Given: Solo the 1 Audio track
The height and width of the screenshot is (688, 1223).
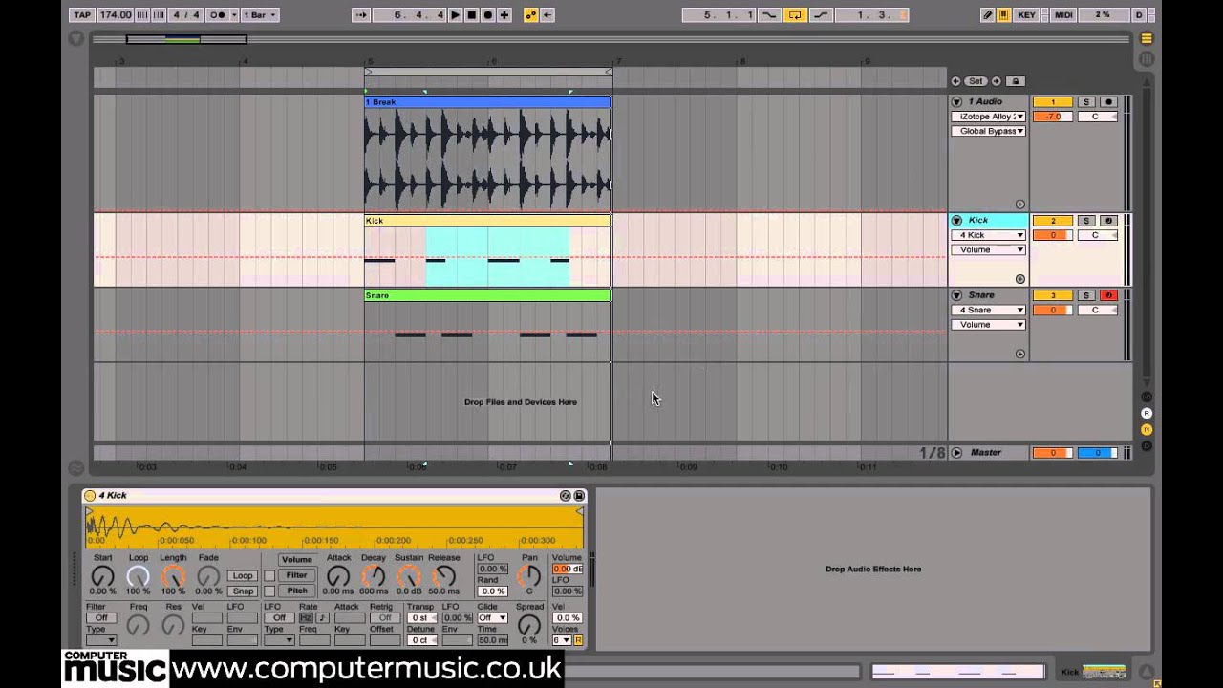Looking at the screenshot, I should click(1086, 101).
